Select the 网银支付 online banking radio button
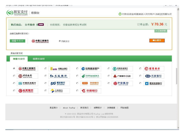182x136 pixels. [60, 41]
